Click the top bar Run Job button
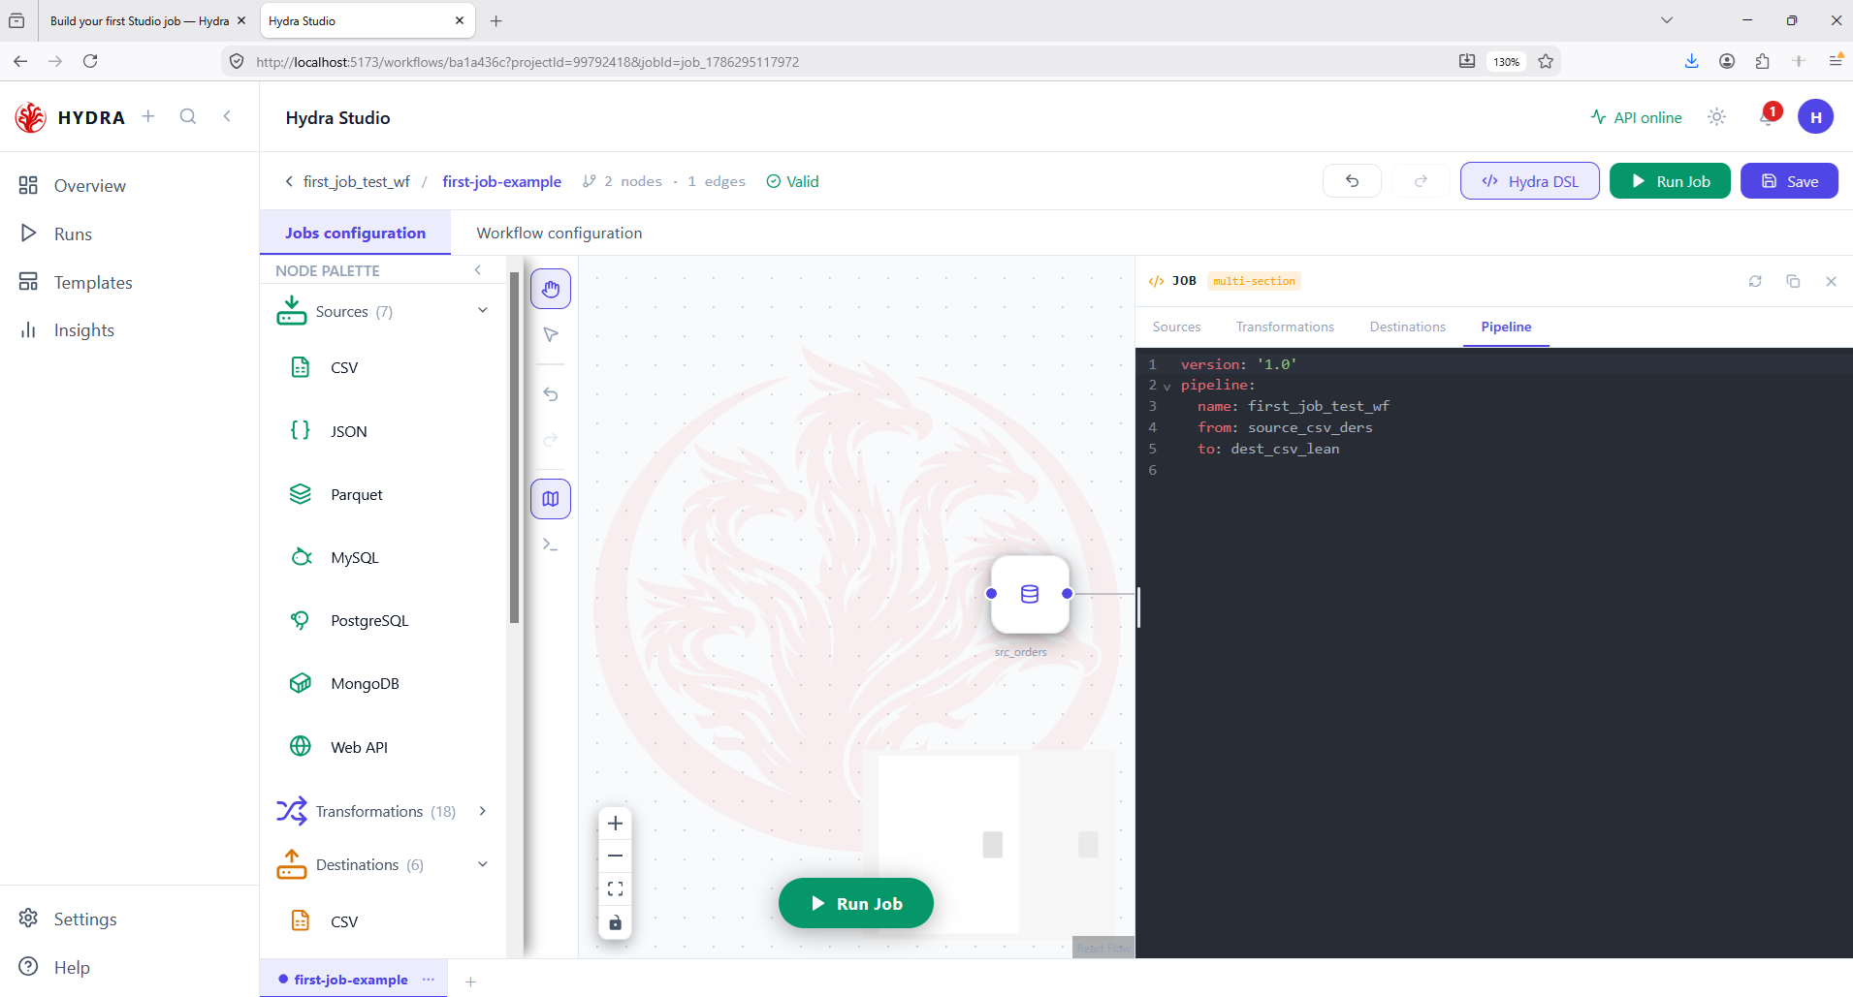The image size is (1853, 997). click(x=1670, y=181)
